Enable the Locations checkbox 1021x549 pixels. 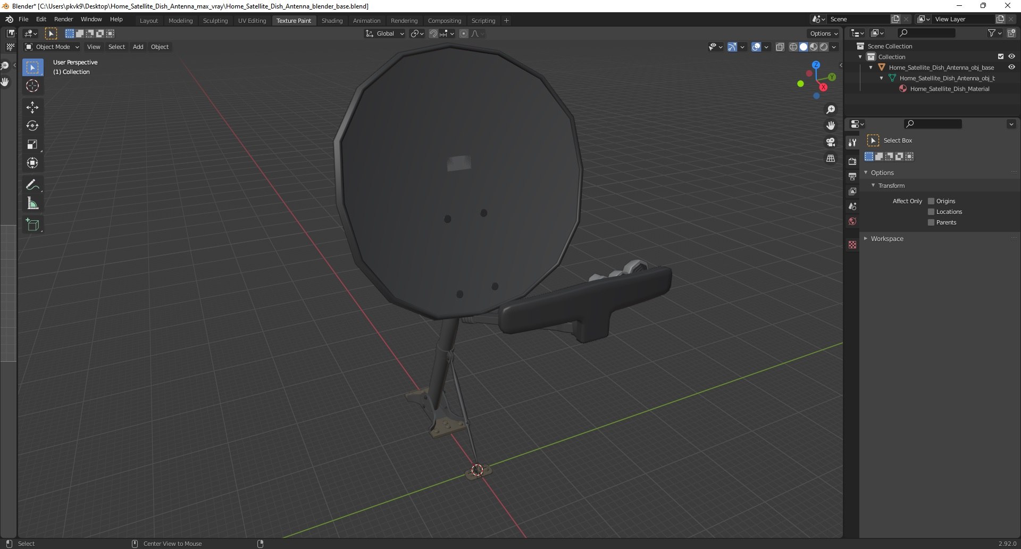pyautogui.click(x=931, y=212)
